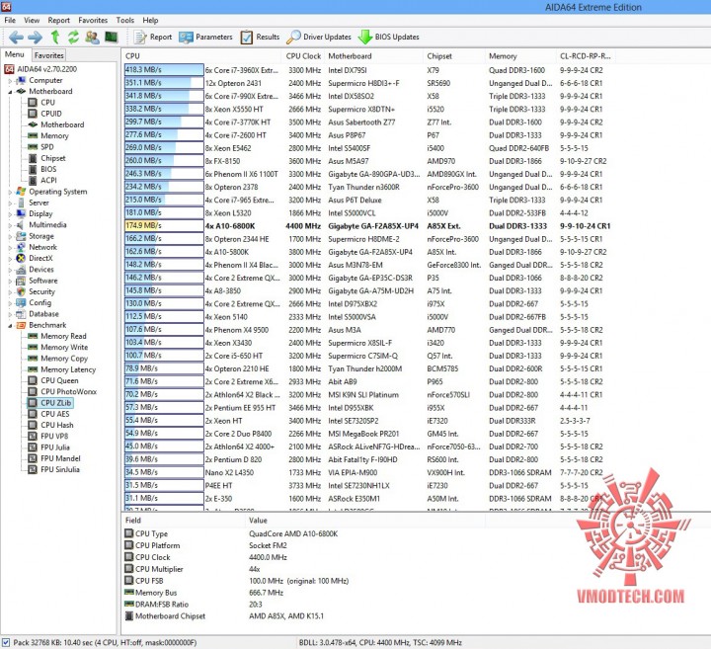Screen dimensions: 711x649
Task: Click the CPU Multiplier field row
Action: 159,569
